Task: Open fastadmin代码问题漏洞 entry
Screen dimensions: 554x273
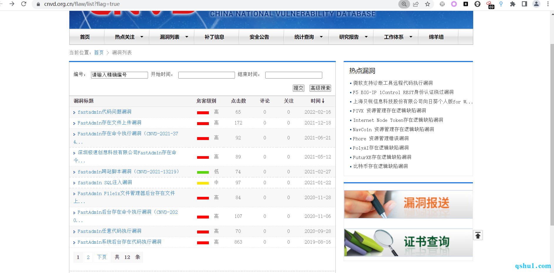Action: [105, 112]
